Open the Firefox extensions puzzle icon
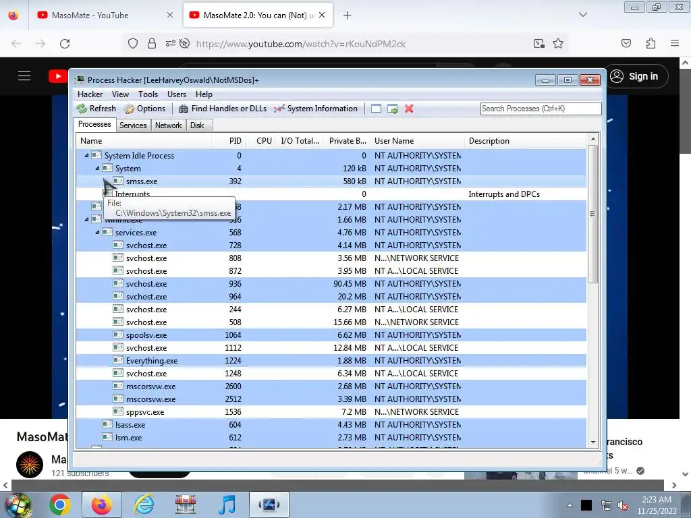This screenshot has height=518, width=691. [x=651, y=43]
